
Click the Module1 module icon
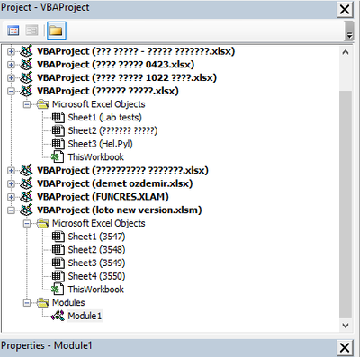(58, 316)
